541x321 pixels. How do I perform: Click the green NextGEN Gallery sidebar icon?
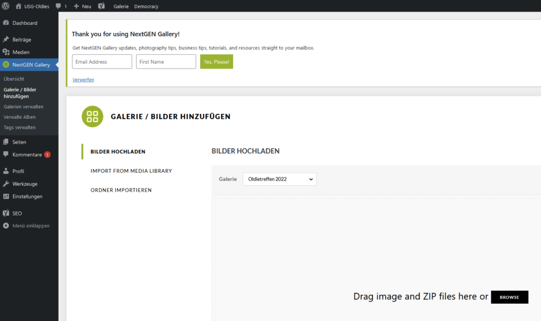[x=6, y=64]
